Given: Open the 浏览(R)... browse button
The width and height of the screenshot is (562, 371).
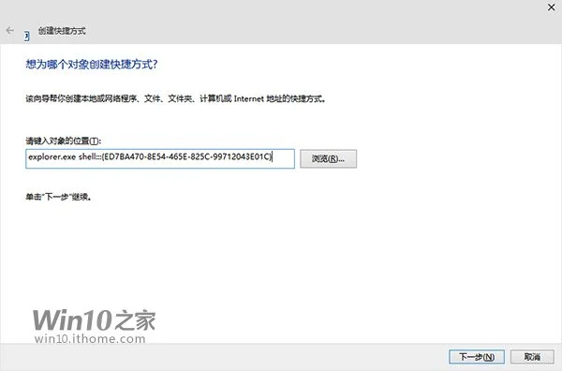Looking at the screenshot, I should [x=328, y=158].
